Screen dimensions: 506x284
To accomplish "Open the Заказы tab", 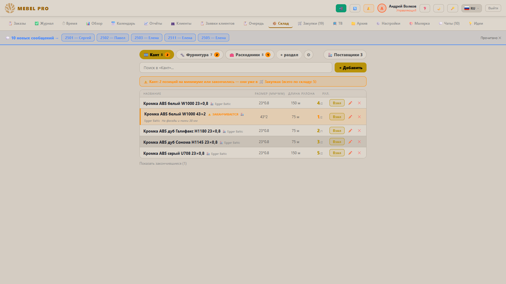I will (x=17, y=23).
